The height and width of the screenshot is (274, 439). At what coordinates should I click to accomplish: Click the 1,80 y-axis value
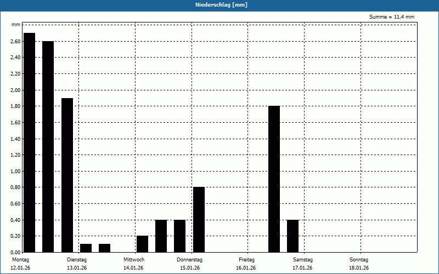pyautogui.click(x=16, y=106)
